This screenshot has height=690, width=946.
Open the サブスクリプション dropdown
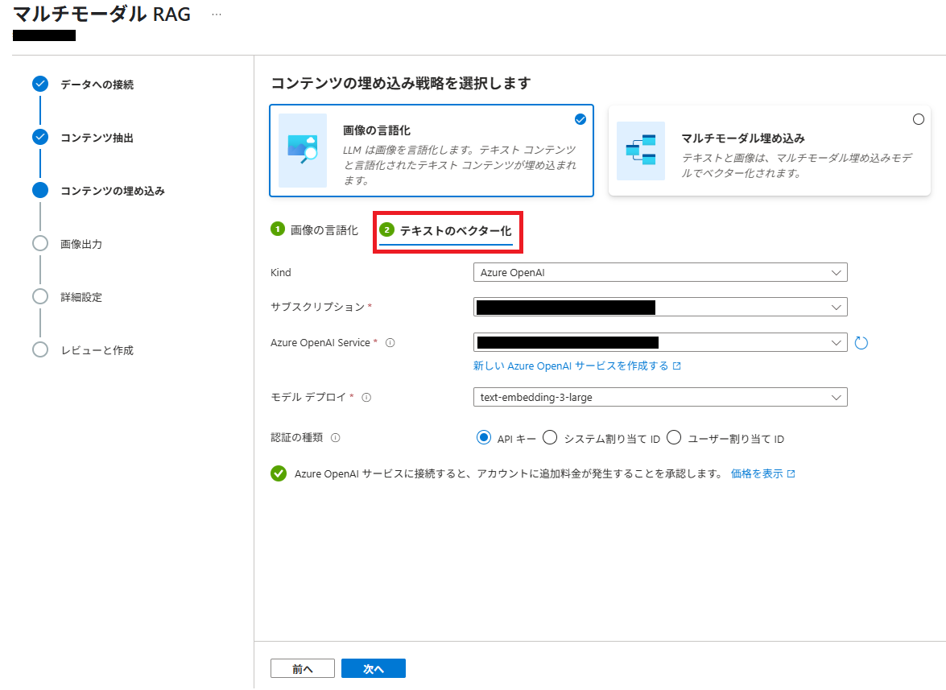click(x=660, y=307)
